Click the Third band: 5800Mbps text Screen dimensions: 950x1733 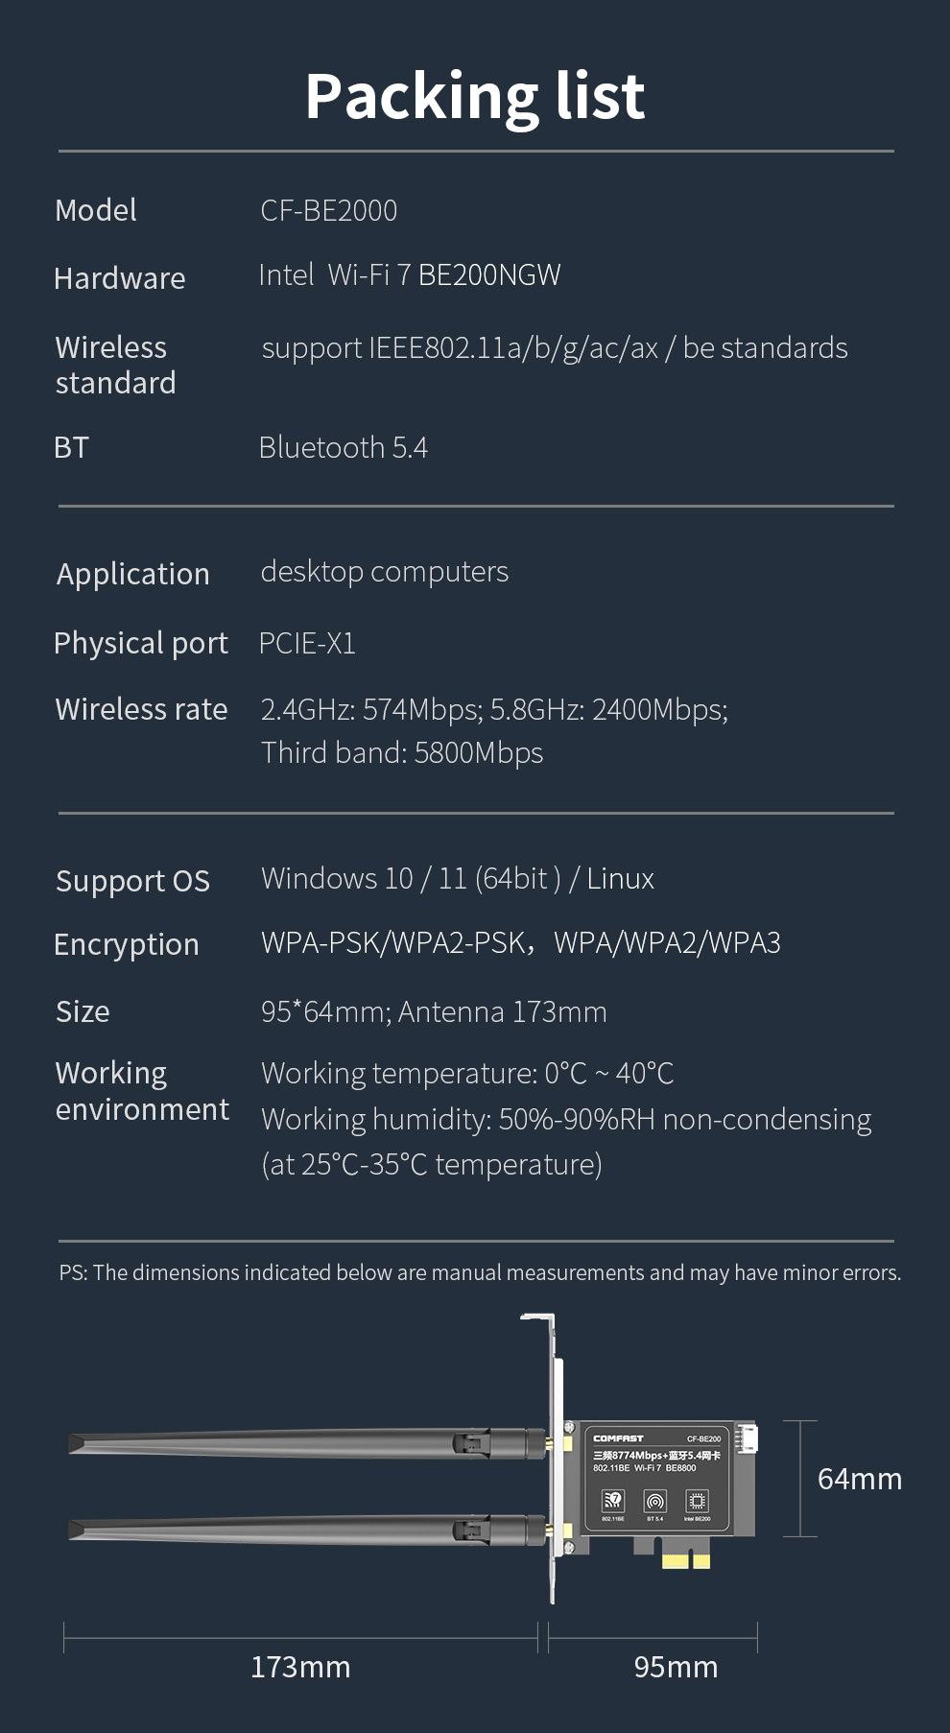[x=402, y=752]
